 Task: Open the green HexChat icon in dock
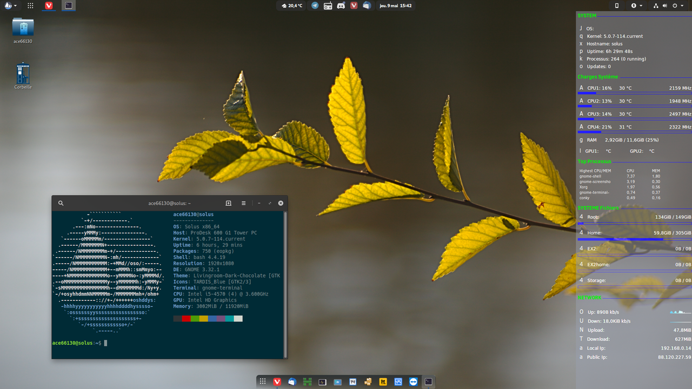pyautogui.click(x=308, y=381)
